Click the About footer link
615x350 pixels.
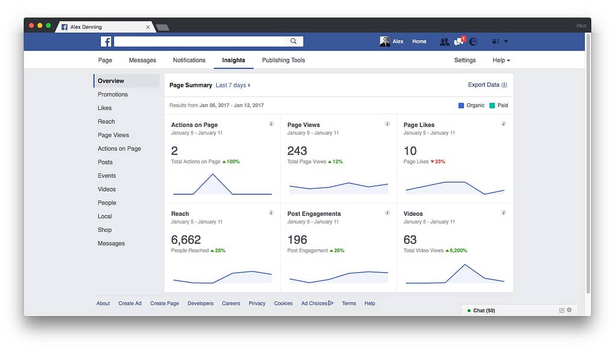tap(103, 303)
